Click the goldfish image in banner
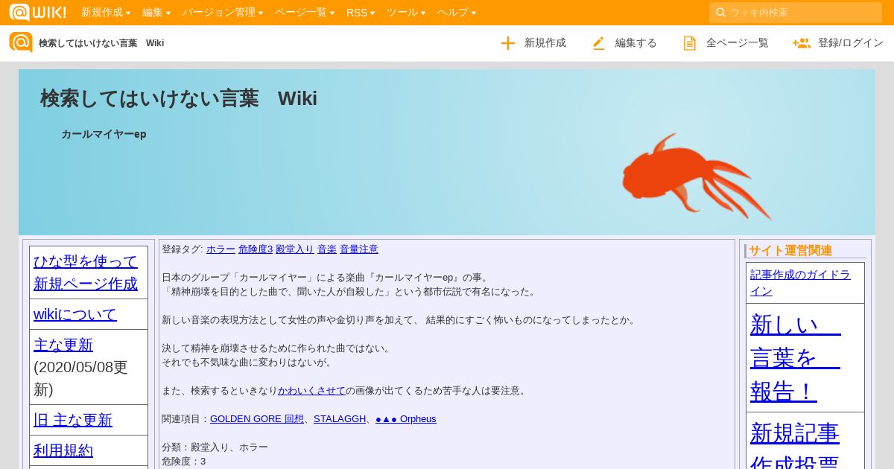This screenshot has height=469, width=894. click(697, 177)
